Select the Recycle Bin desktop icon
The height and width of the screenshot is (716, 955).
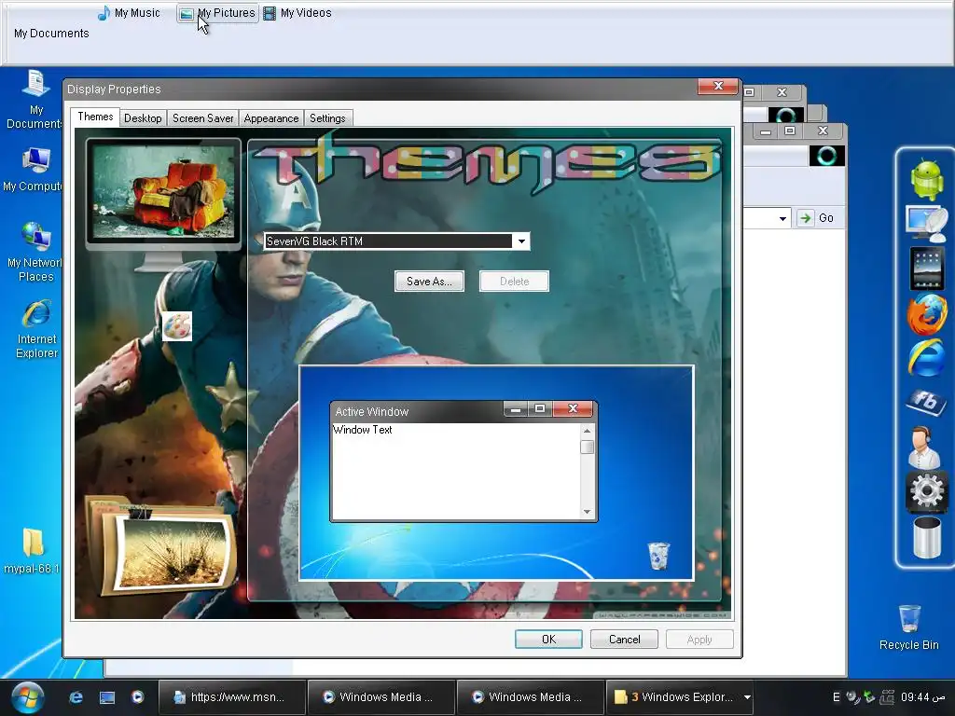coord(908,627)
